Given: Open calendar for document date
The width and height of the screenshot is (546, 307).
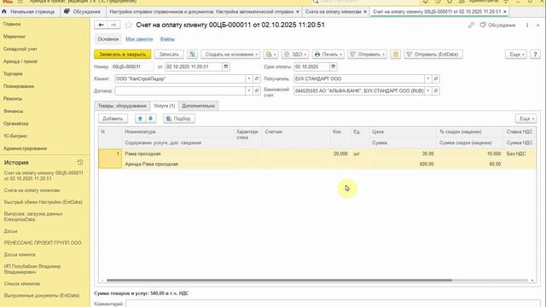Looking at the screenshot, I should pos(225,67).
